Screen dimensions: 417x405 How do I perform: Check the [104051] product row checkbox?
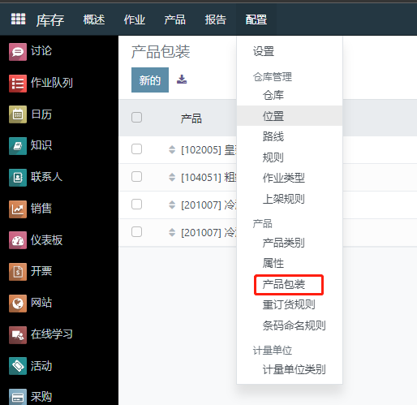136,177
